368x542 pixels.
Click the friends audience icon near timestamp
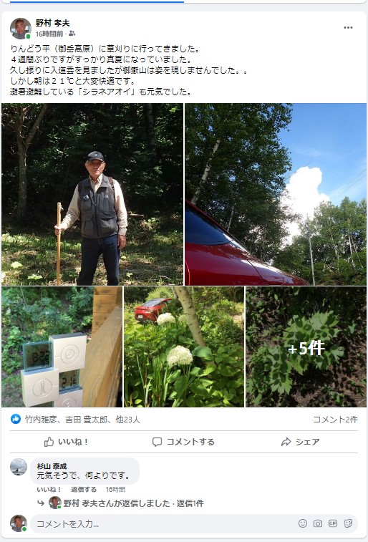72,34
